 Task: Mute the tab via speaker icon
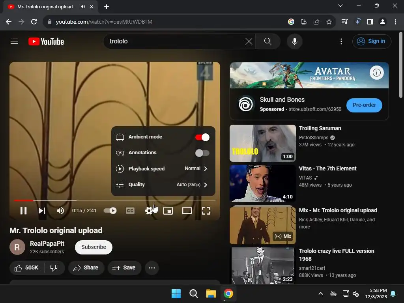click(x=83, y=7)
